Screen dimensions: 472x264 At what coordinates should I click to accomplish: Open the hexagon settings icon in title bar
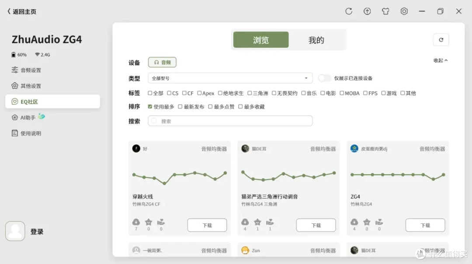pos(404,11)
